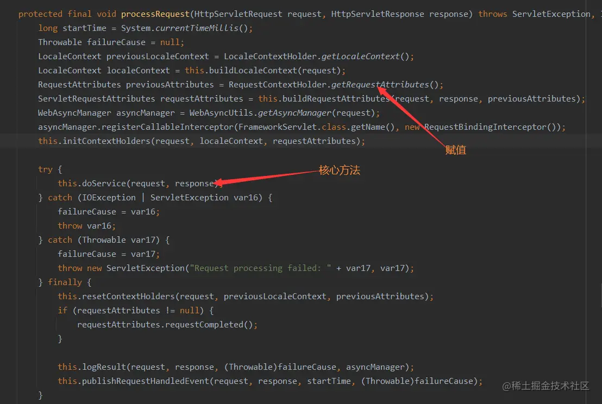602x404 pixels.
Task: Click the failureCause variable declaration
Action: (116, 42)
